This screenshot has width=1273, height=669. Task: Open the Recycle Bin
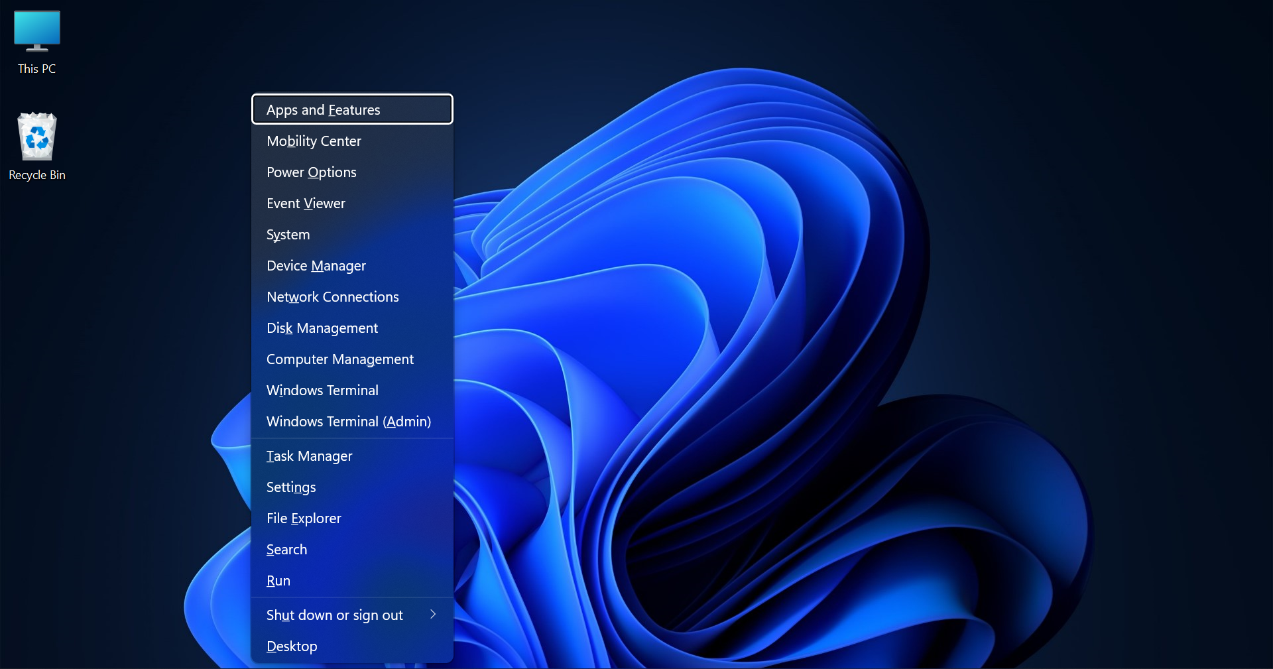[36, 143]
